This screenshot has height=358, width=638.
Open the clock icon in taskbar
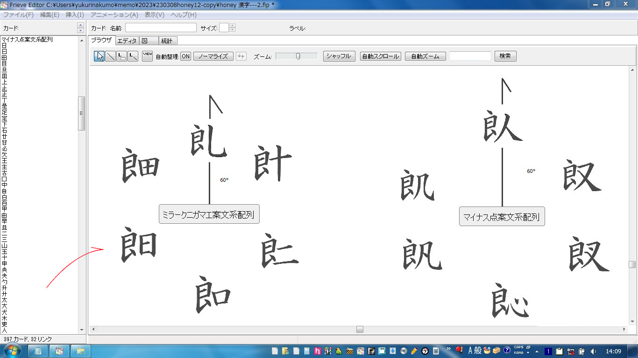coord(425,351)
